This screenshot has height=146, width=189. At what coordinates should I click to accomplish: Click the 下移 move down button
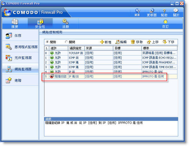(x=169, y=42)
